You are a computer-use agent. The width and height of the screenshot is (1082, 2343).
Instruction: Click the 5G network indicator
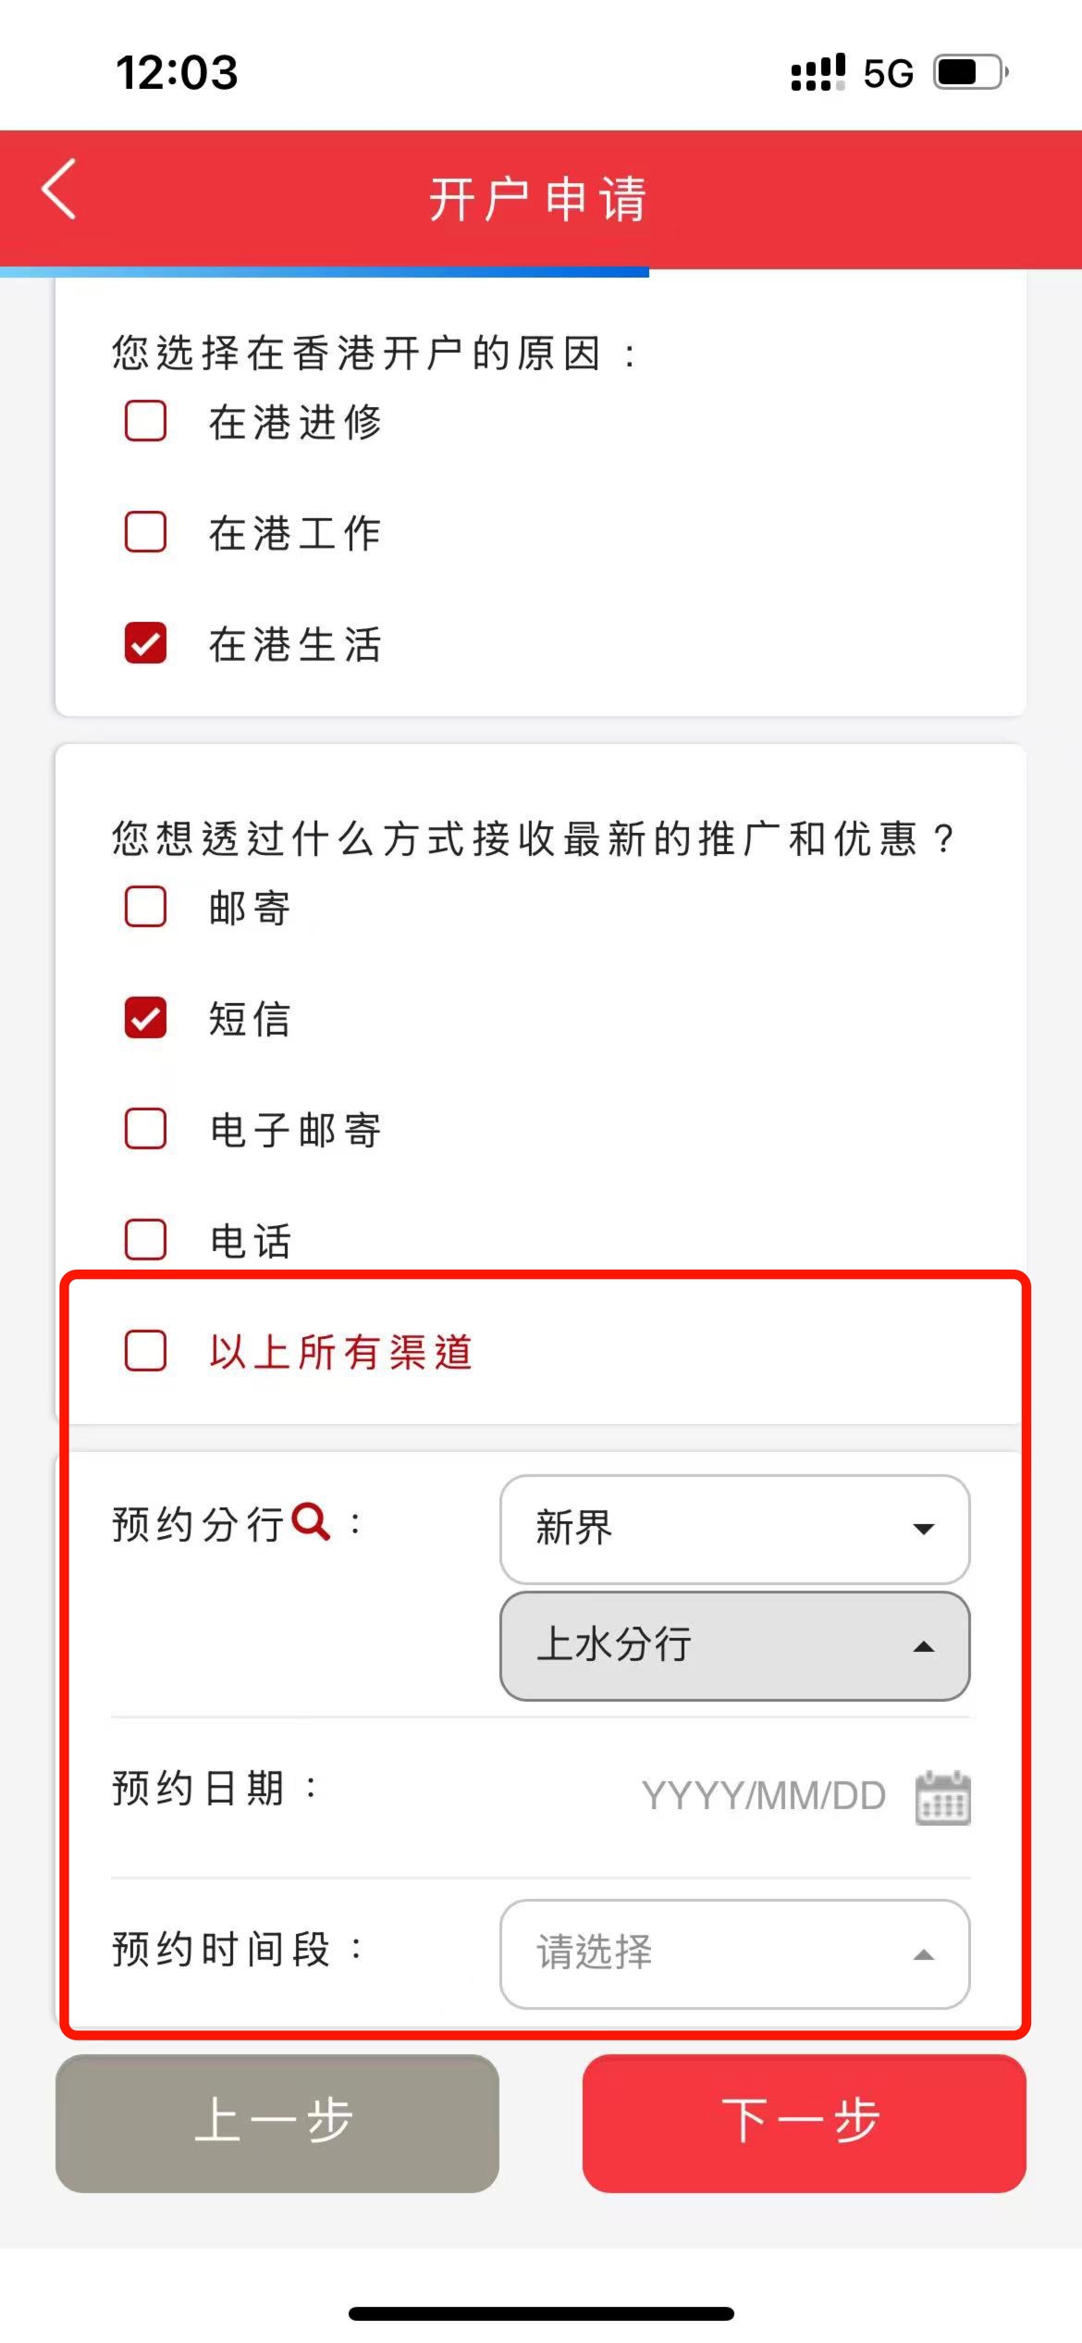[885, 73]
